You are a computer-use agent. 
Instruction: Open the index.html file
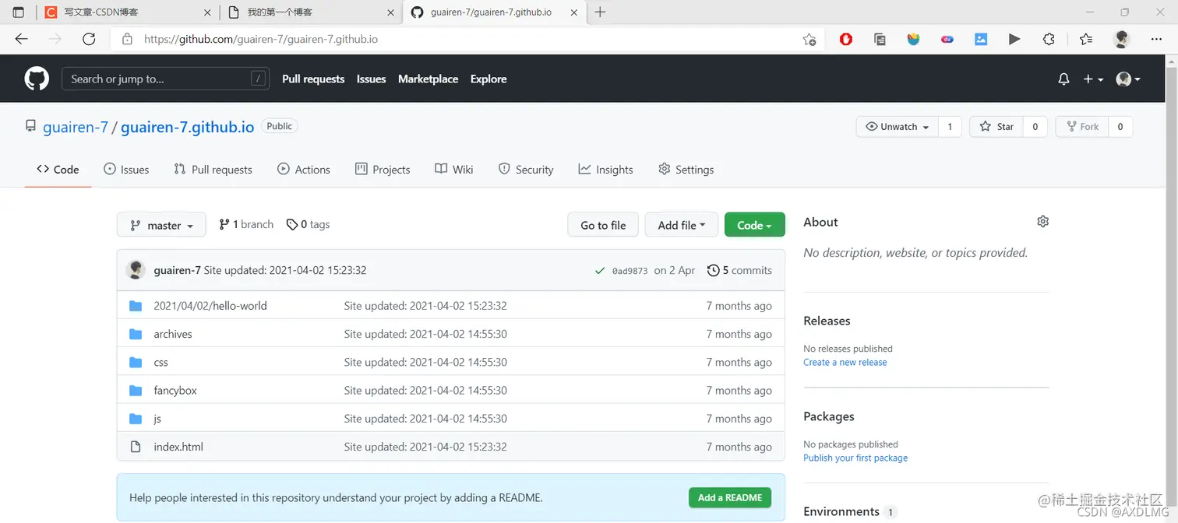[x=178, y=447]
